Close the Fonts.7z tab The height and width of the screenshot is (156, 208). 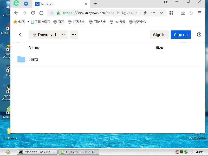(86, 4)
